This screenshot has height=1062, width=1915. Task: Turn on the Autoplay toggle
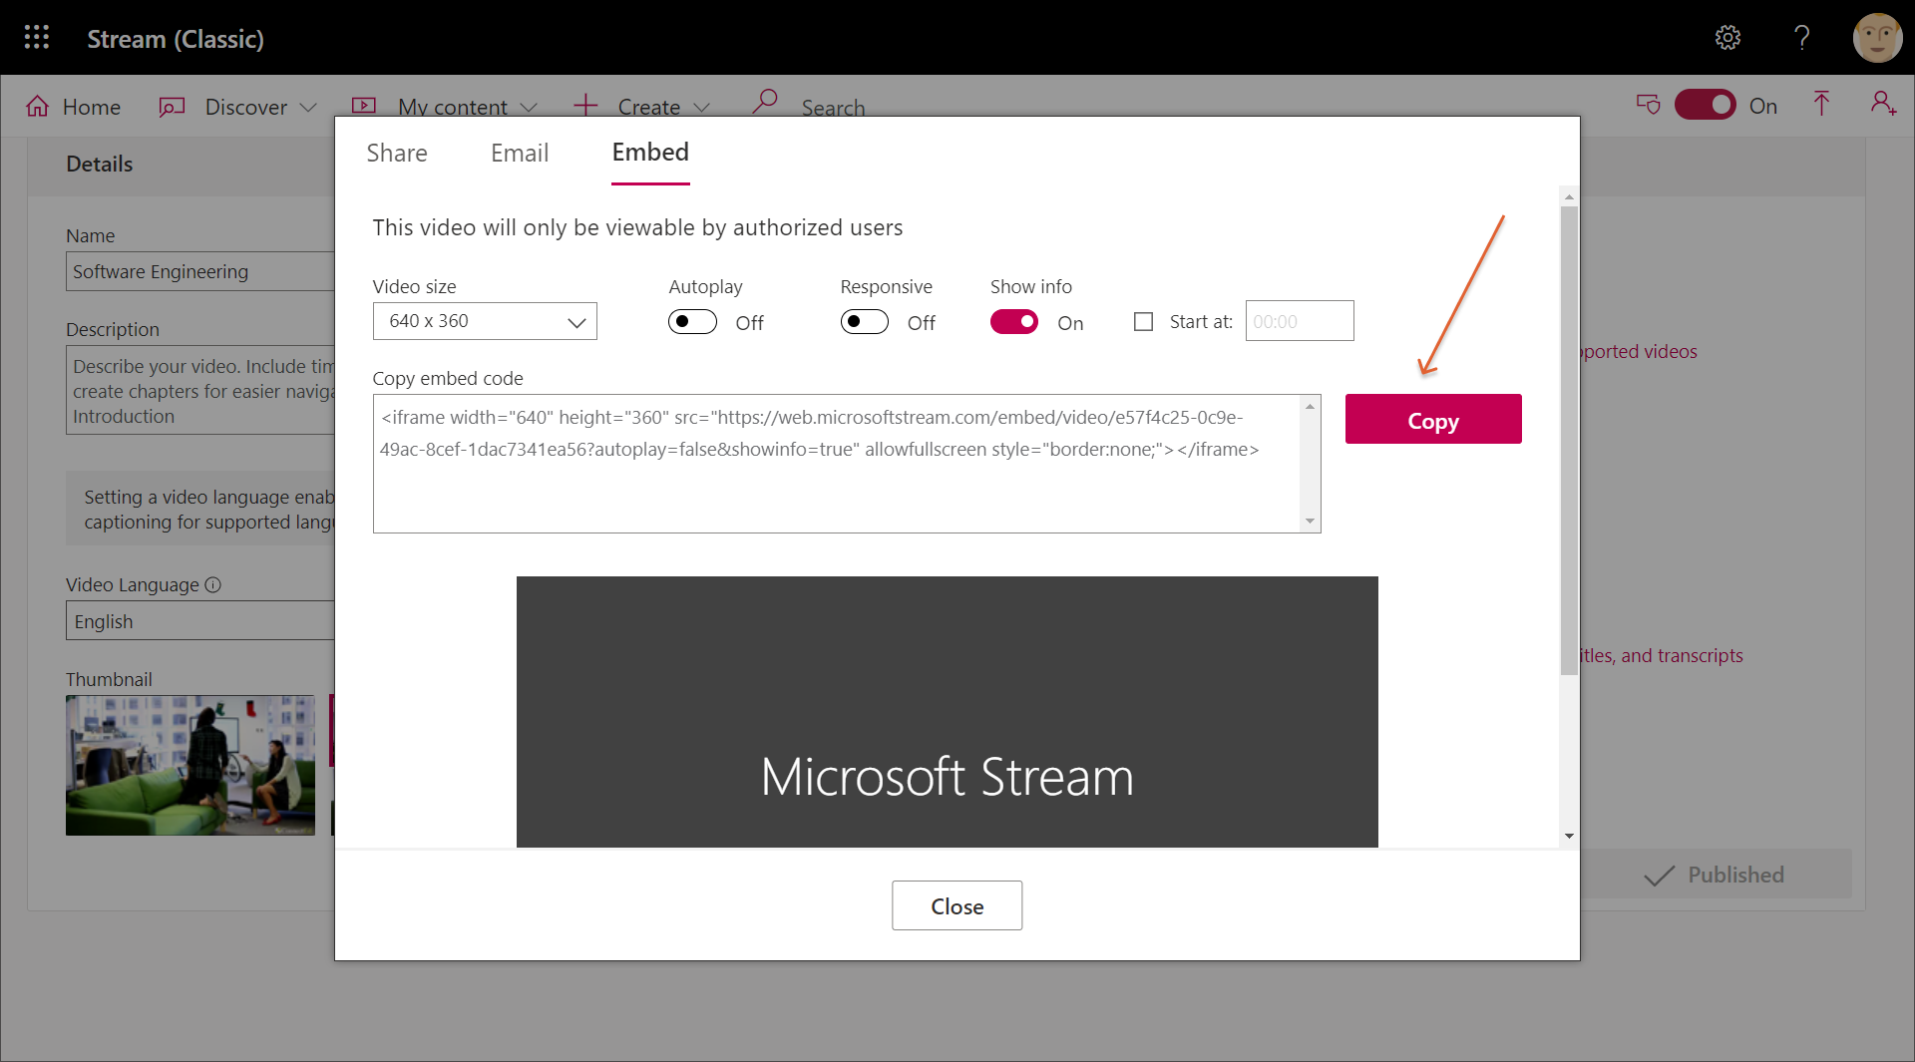pos(692,322)
